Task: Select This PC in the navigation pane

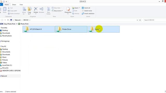Action: pyautogui.click(x=4, y=47)
